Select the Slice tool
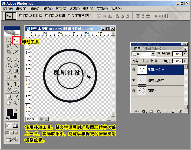Viewport: 191px width, 150px height. click(16, 52)
